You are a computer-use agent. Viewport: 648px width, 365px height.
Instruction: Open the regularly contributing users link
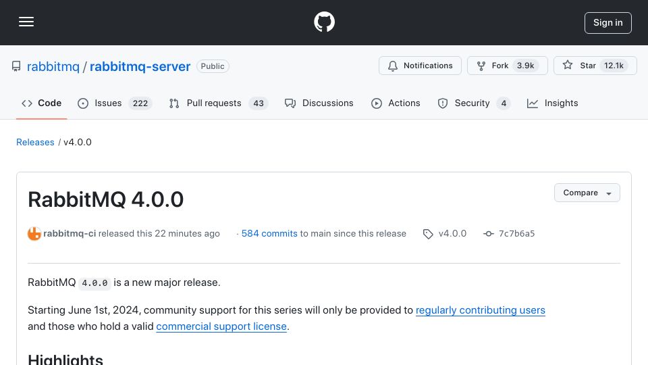480,310
